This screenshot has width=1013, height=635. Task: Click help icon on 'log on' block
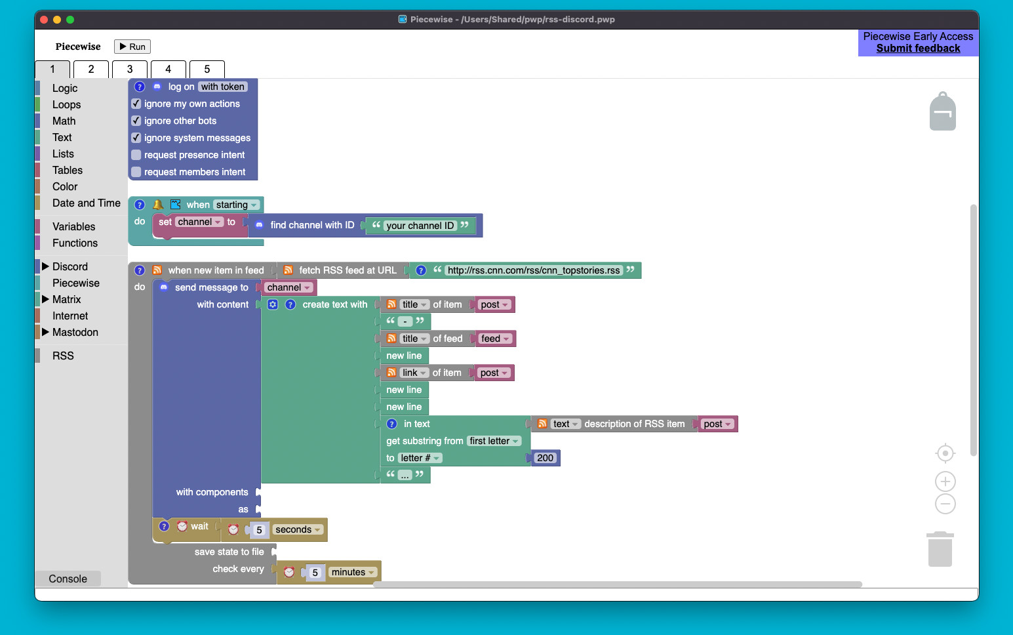pyautogui.click(x=140, y=87)
